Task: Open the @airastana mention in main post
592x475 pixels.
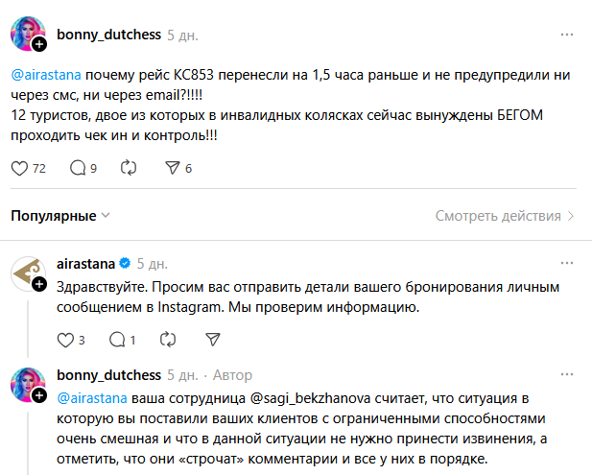Action: [48, 73]
